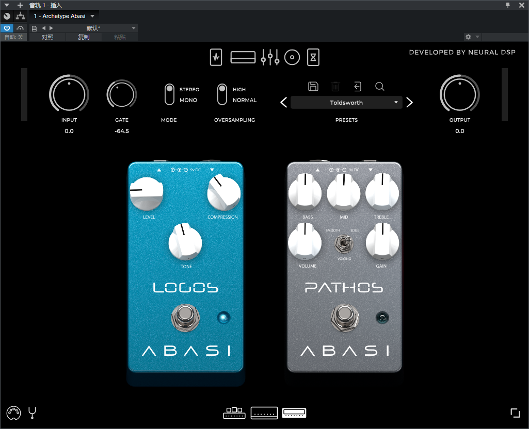
Task: Click the Developed by Neural DSP text
Action: [x=462, y=52]
